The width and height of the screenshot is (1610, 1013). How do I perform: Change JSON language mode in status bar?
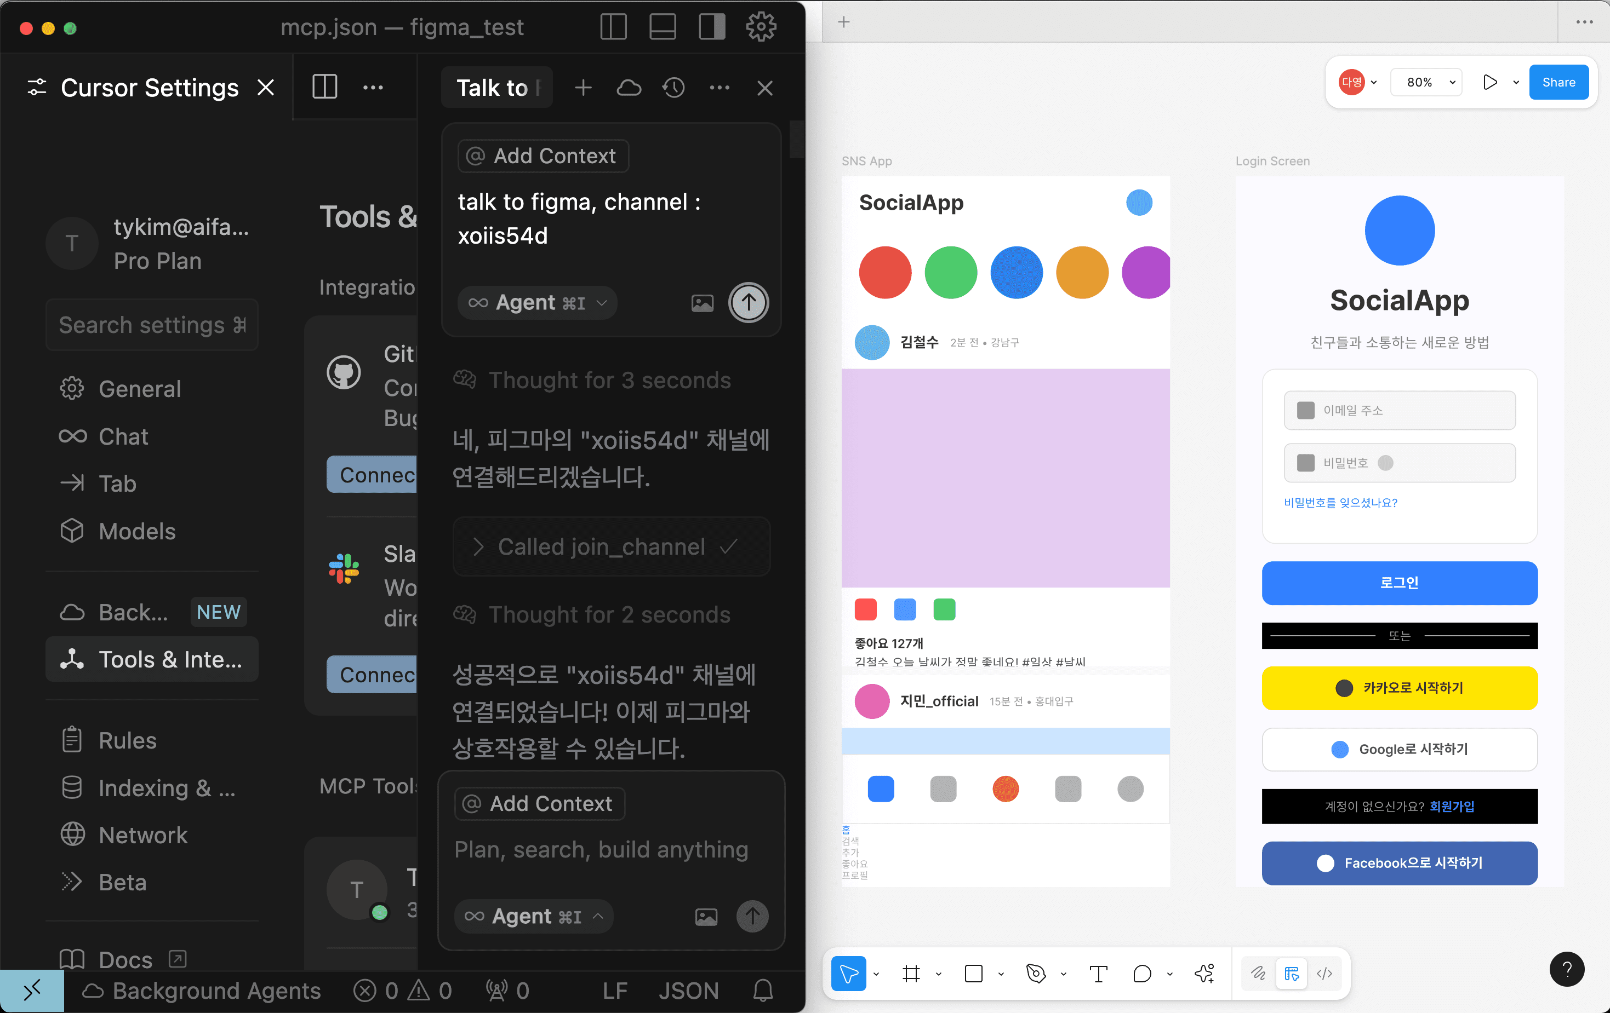coord(688,991)
